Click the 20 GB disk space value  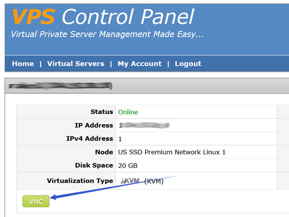click(127, 166)
